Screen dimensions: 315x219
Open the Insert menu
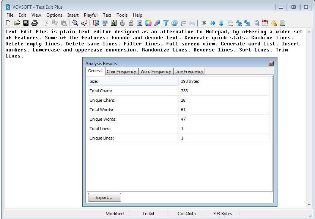pyautogui.click(x=73, y=15)
